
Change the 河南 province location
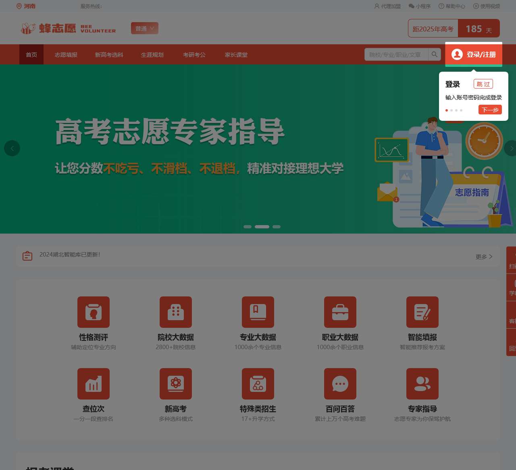click(x=26, y=6)
